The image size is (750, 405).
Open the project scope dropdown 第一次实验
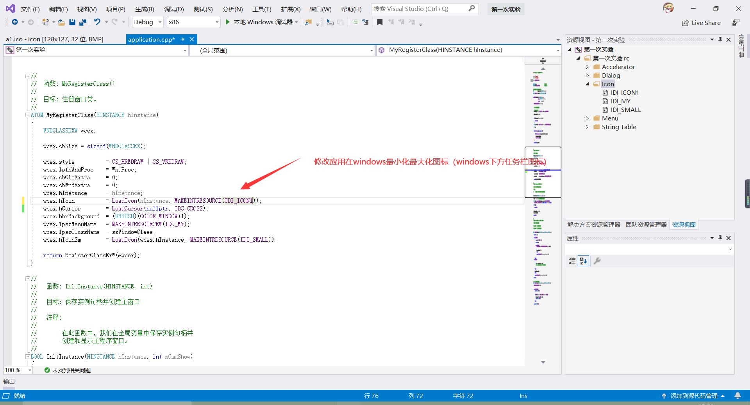(96, 50)
